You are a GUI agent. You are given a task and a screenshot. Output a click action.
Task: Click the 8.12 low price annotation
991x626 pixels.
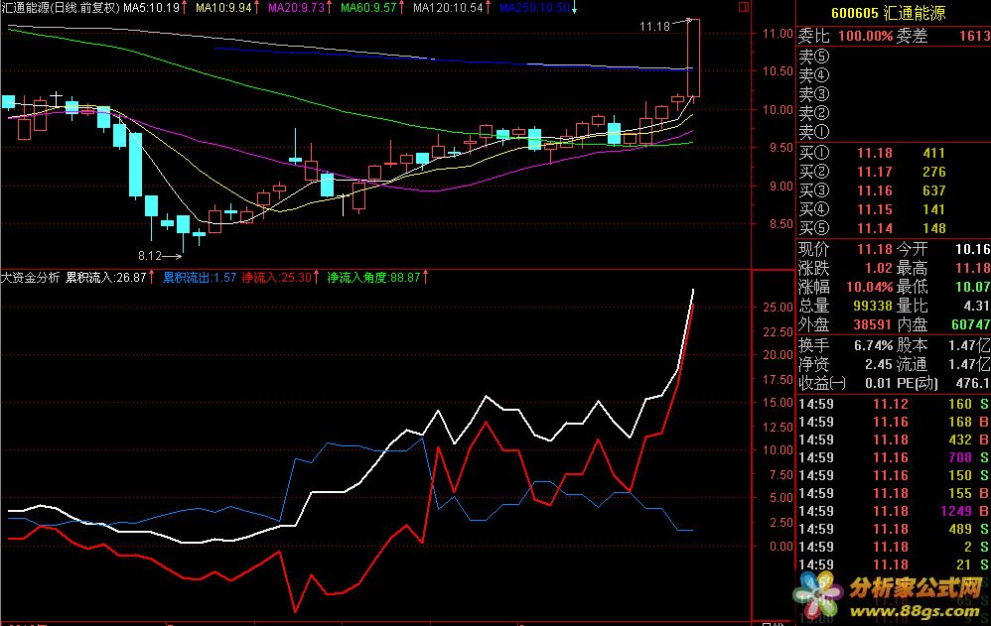pos(150,256)
